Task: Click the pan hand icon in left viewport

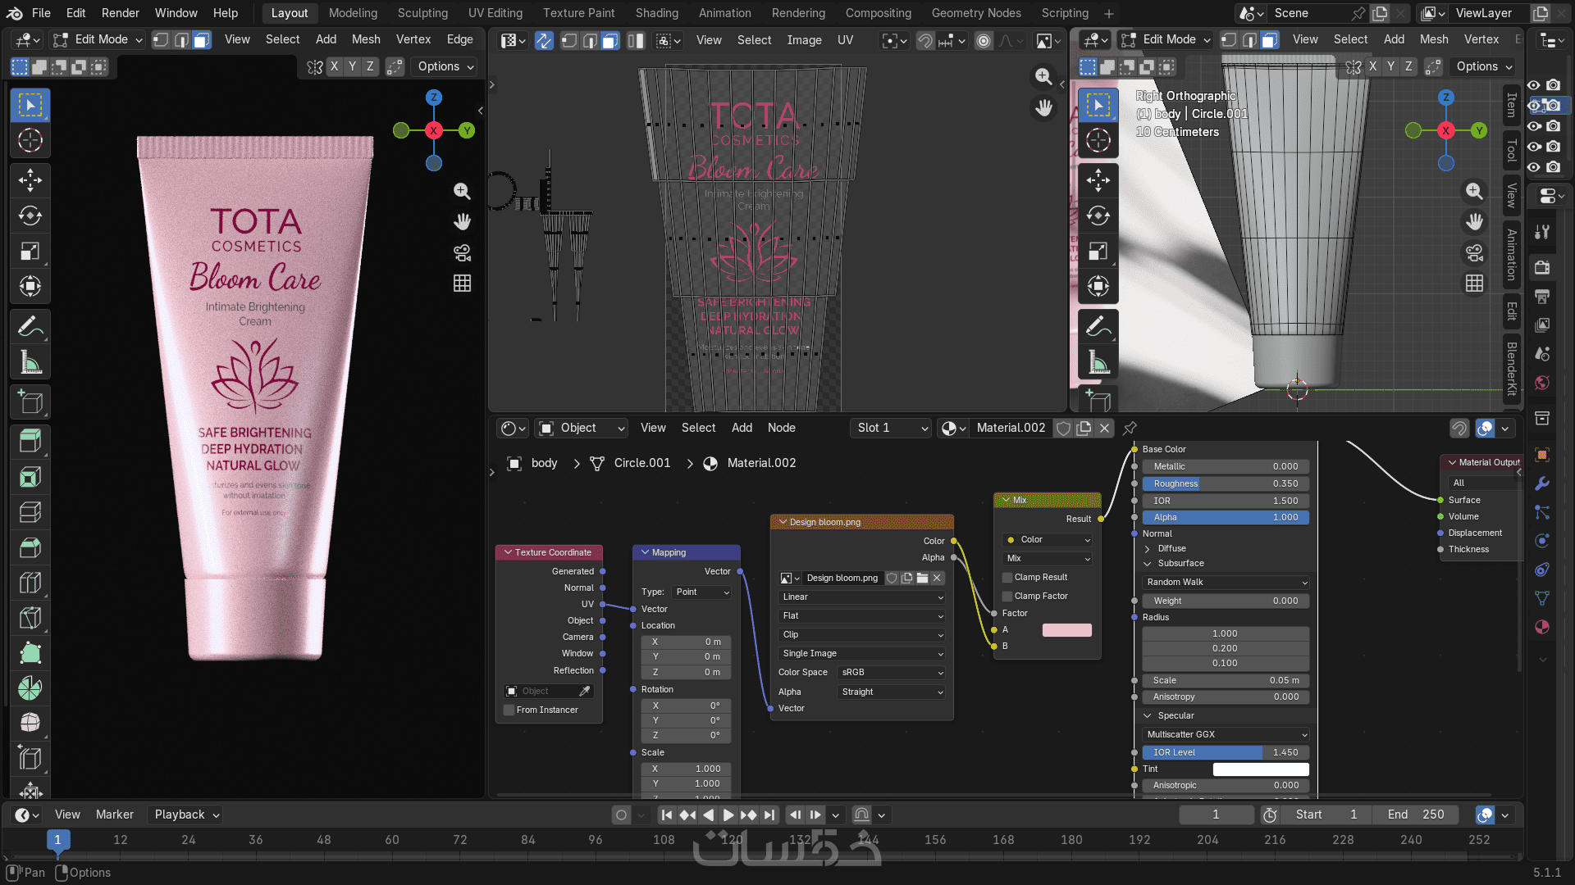Action: click(x=462, y=221)
